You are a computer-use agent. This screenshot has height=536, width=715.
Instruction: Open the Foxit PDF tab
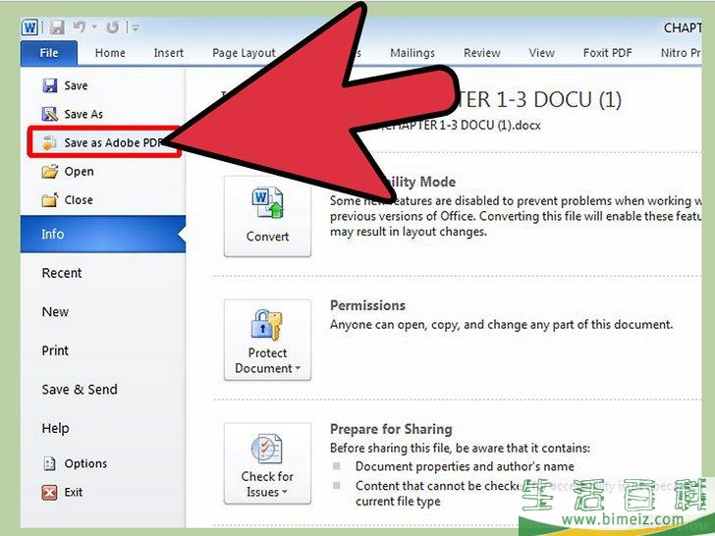tap(607, 53)
